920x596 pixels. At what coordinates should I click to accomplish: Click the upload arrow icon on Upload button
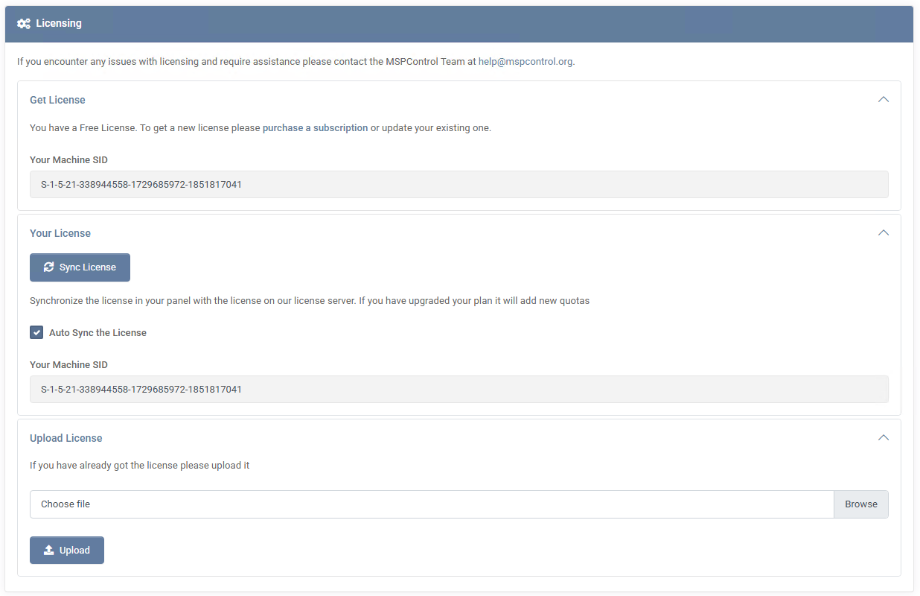coord(49,551)
